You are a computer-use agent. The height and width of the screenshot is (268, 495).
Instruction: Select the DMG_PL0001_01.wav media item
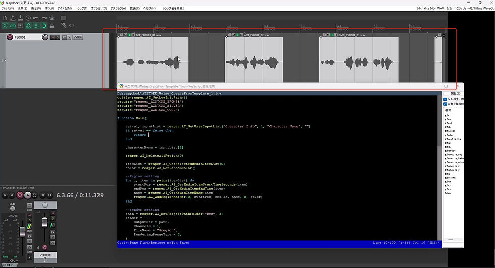click(359, 60)
